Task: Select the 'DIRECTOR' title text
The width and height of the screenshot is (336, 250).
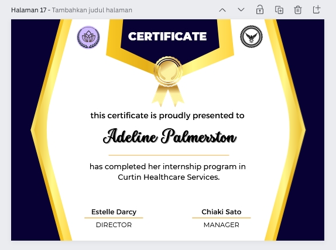Action: pos(114,225)
